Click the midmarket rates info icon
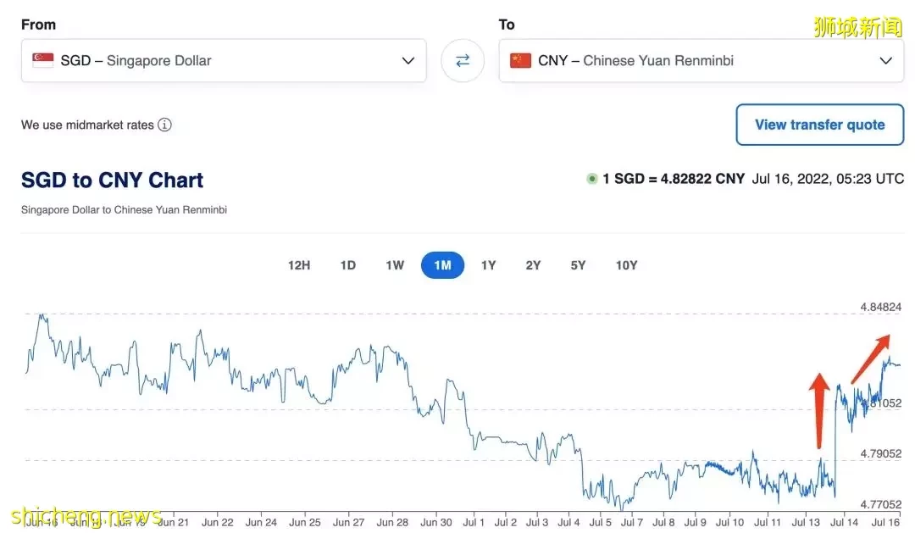The image size is (915, 533). pos(165,125)
